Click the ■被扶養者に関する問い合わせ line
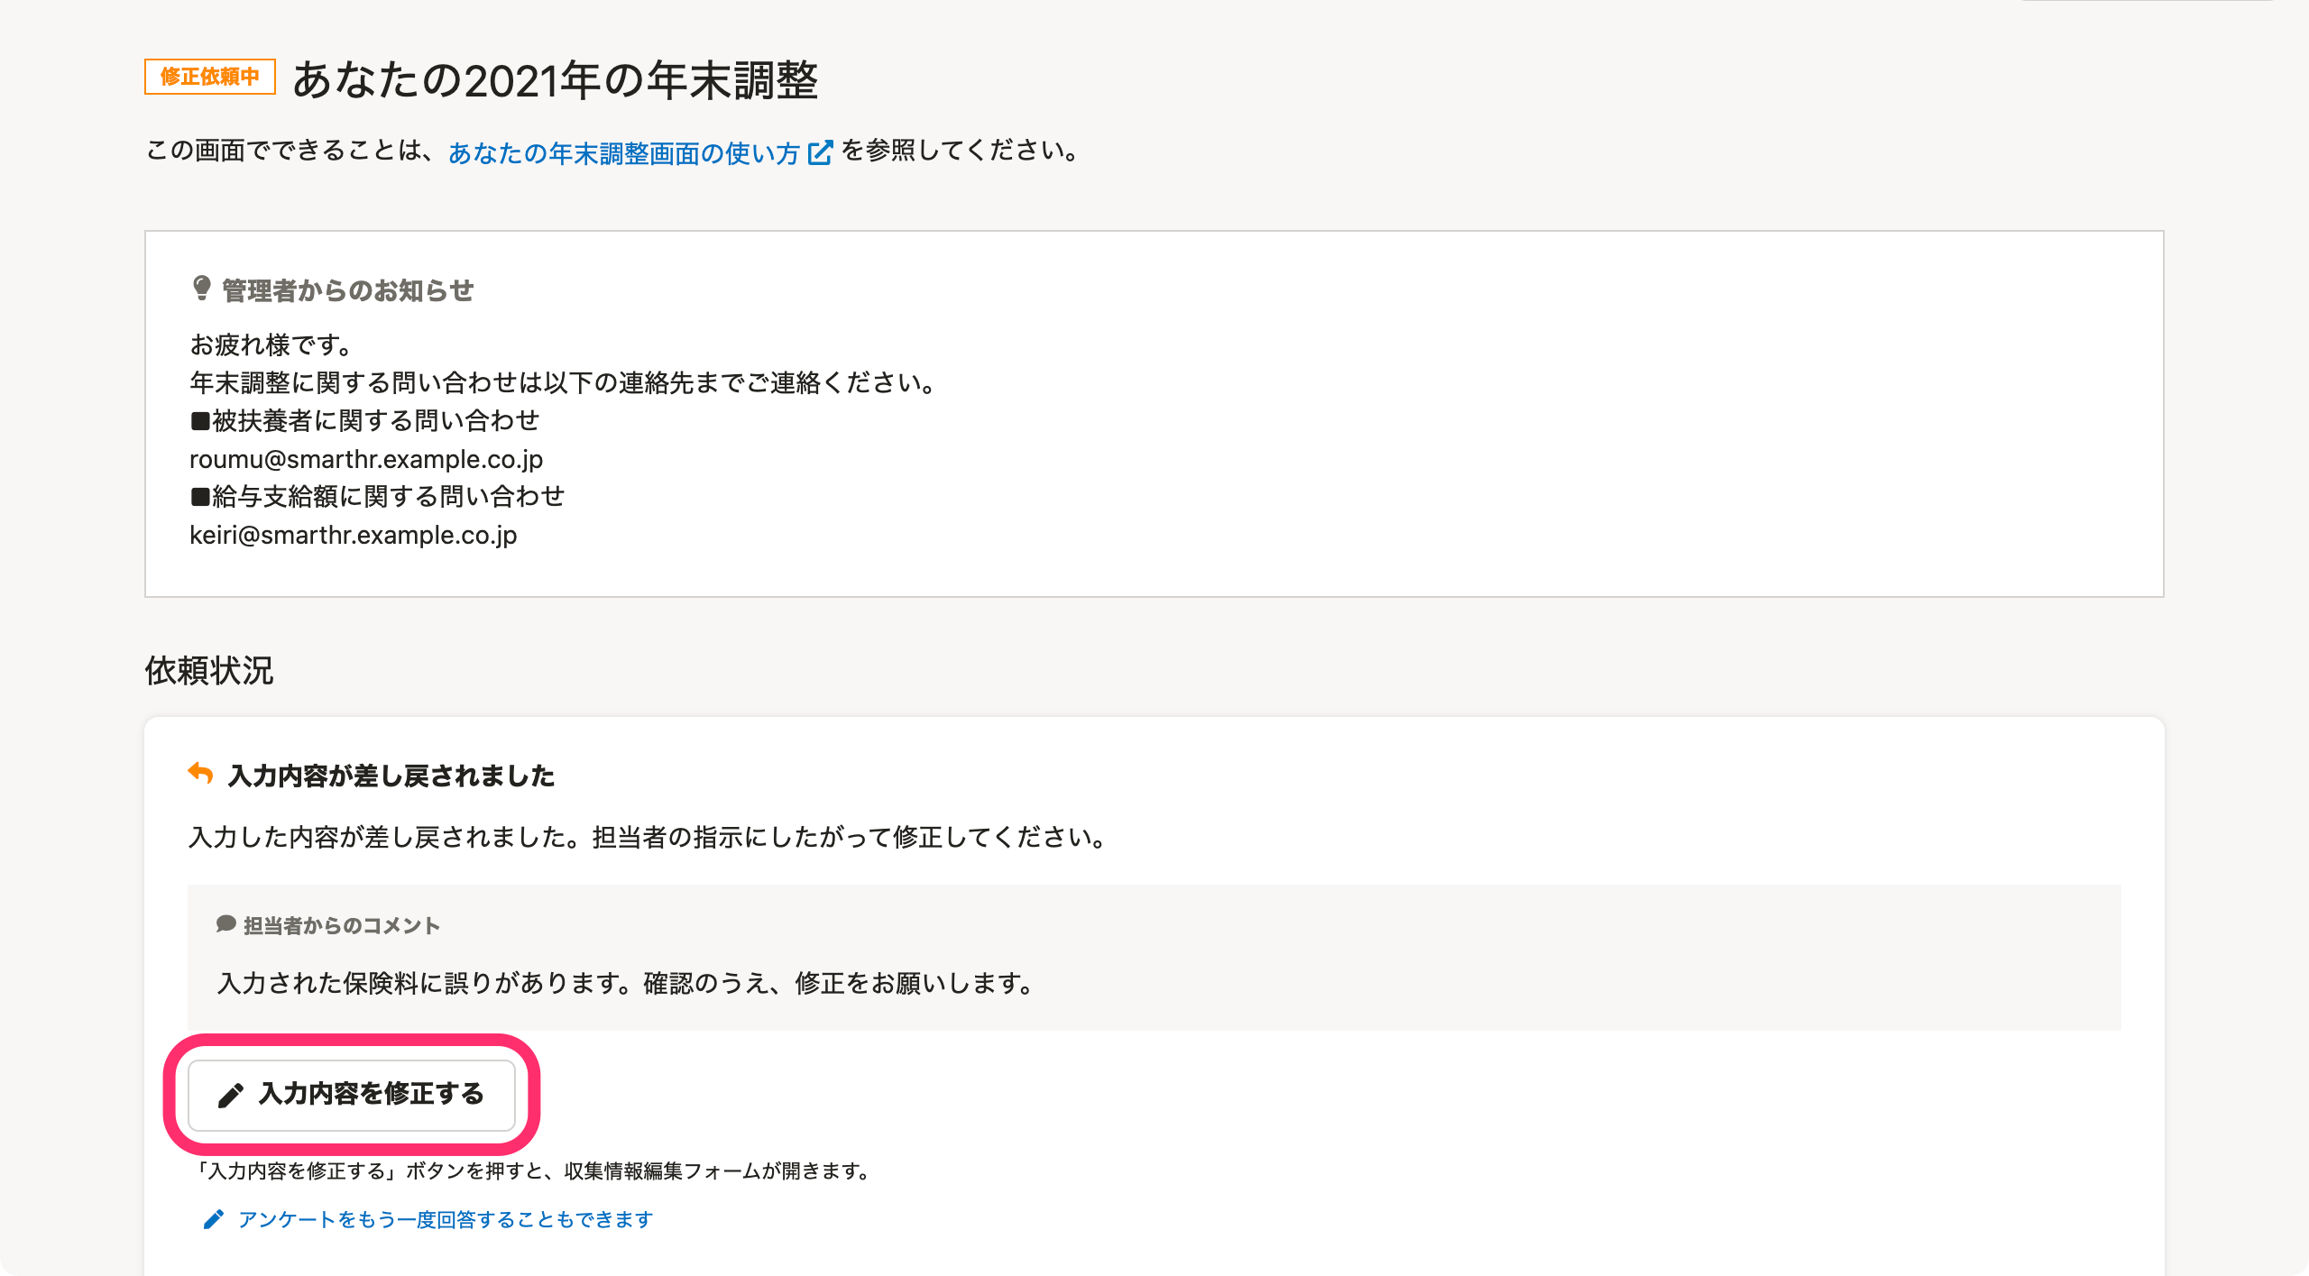 [x=364, y=421]
